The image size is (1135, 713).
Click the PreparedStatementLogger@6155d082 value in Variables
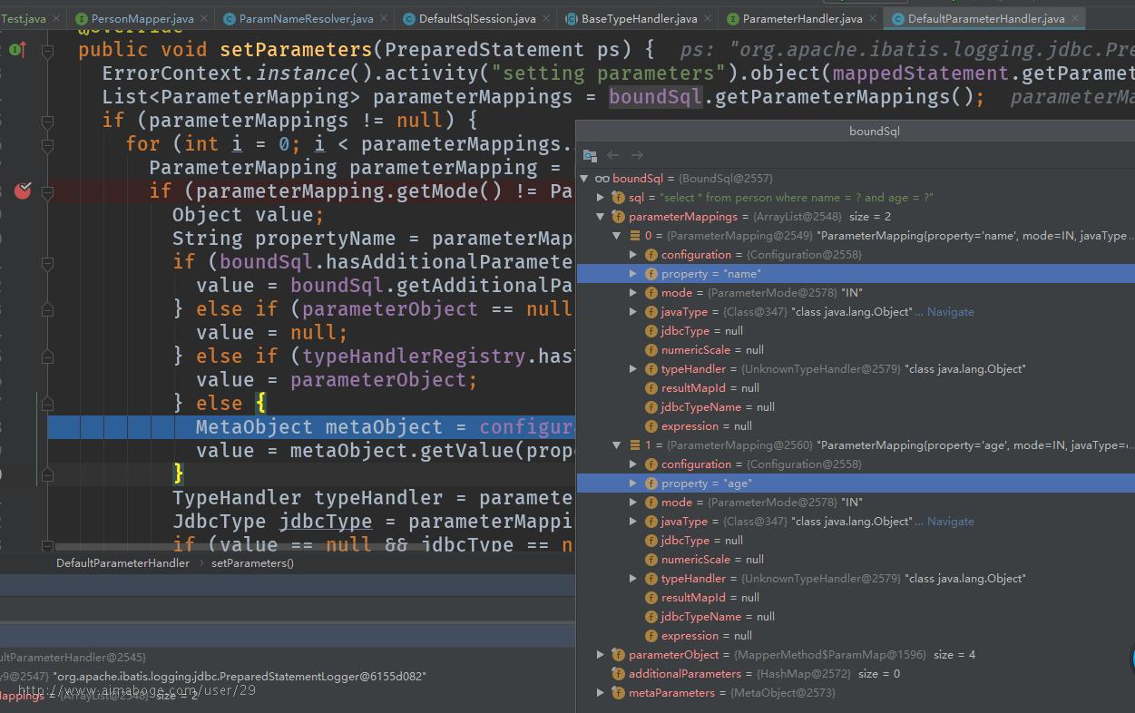[240, 677]
